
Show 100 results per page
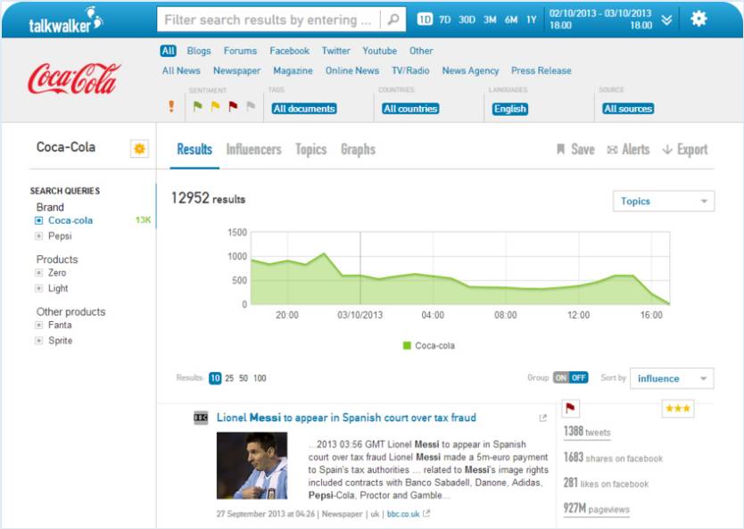point(260,378)
